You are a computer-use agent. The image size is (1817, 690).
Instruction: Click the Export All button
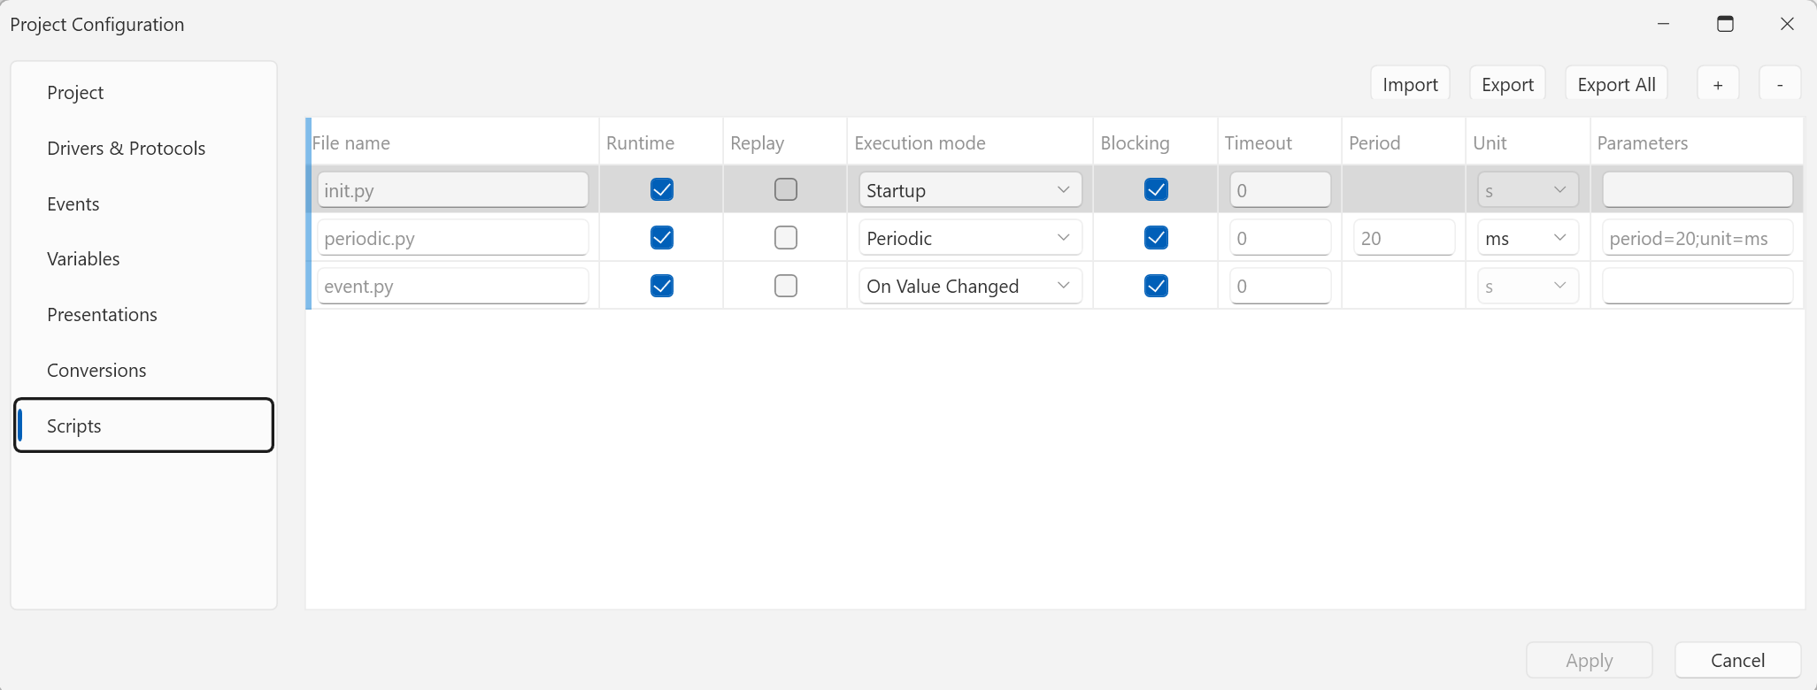click(x=1616, y=85)
